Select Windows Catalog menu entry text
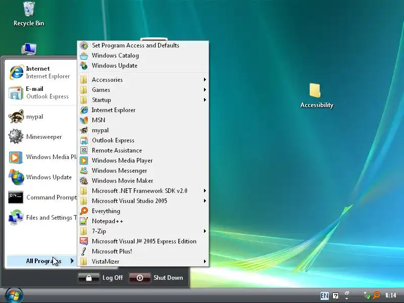Screen dimensions: 404x303 (116, 56)
